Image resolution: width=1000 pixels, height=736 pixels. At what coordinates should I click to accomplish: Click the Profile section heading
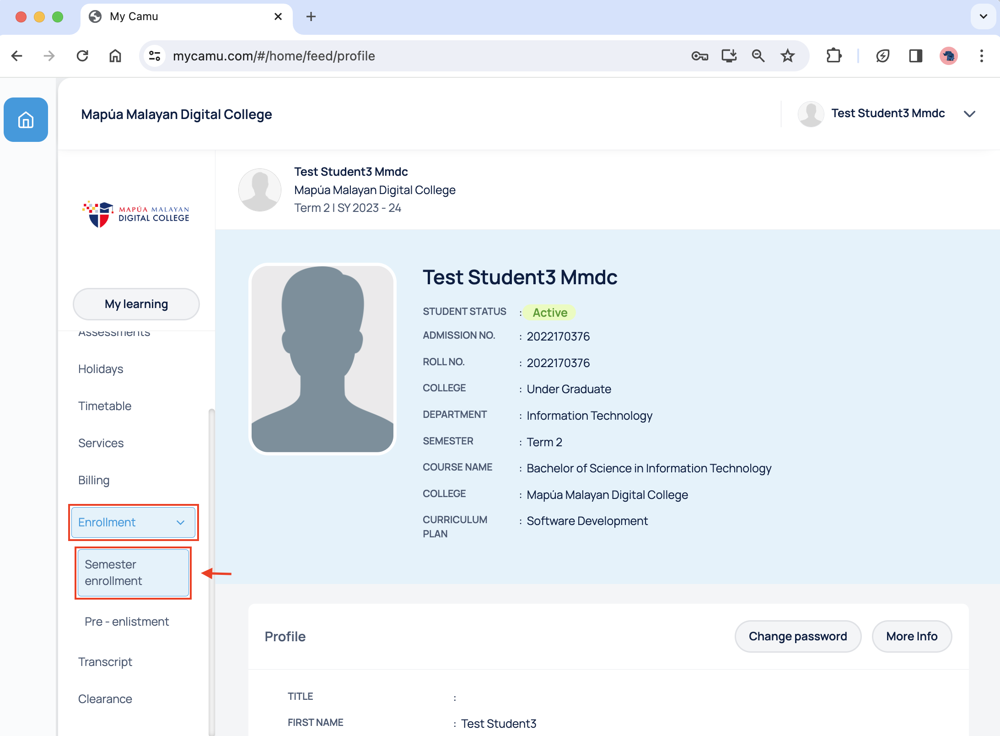tap(285, 637)
